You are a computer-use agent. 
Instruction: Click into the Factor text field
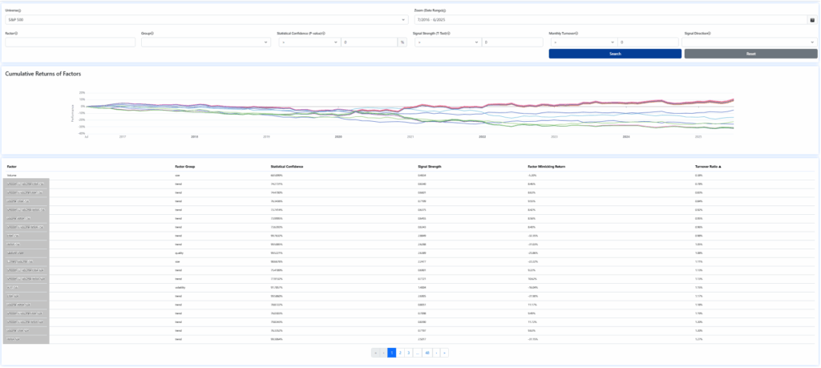click(x=70, y=42)
